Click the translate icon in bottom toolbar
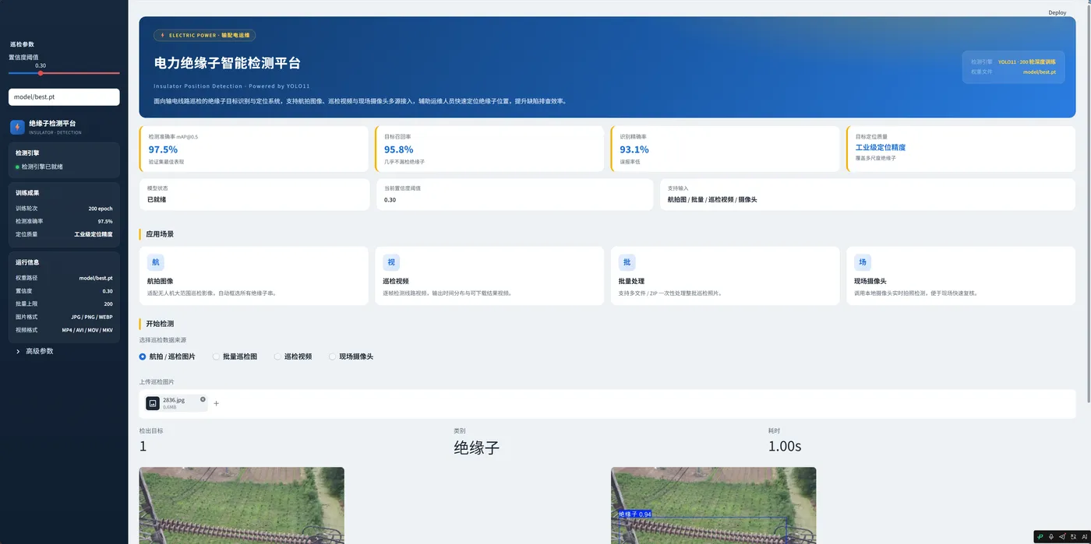This screenshot has width=1091, height=544. [1073, 536]
